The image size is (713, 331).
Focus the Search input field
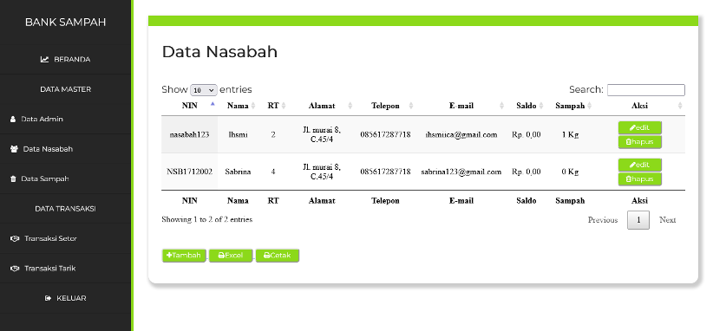point(645,90)
